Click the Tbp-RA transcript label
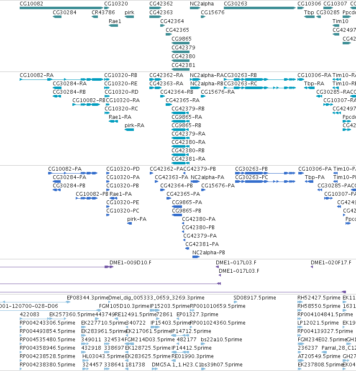Screen dimensions: 356x371 coord(314,84)
